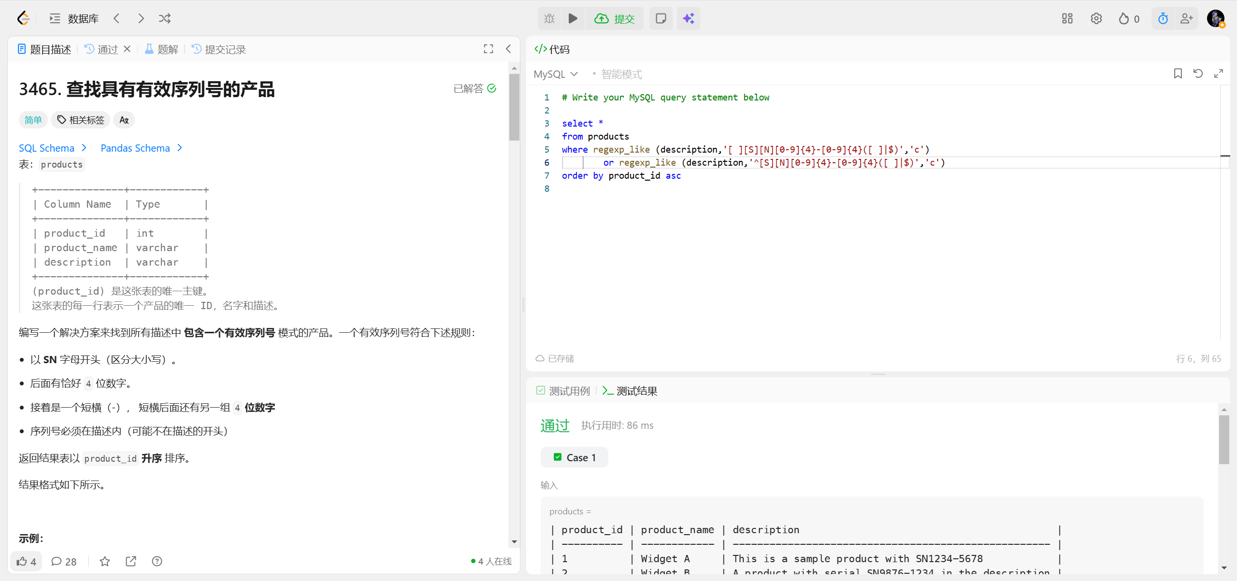Screen dimensions: 1237x581
Task: Open the debug bug icon
Action: pos(549,18)
